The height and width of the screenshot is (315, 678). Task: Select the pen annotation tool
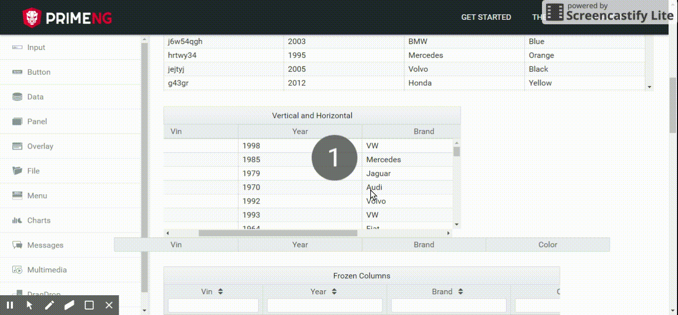coord(49,306)
